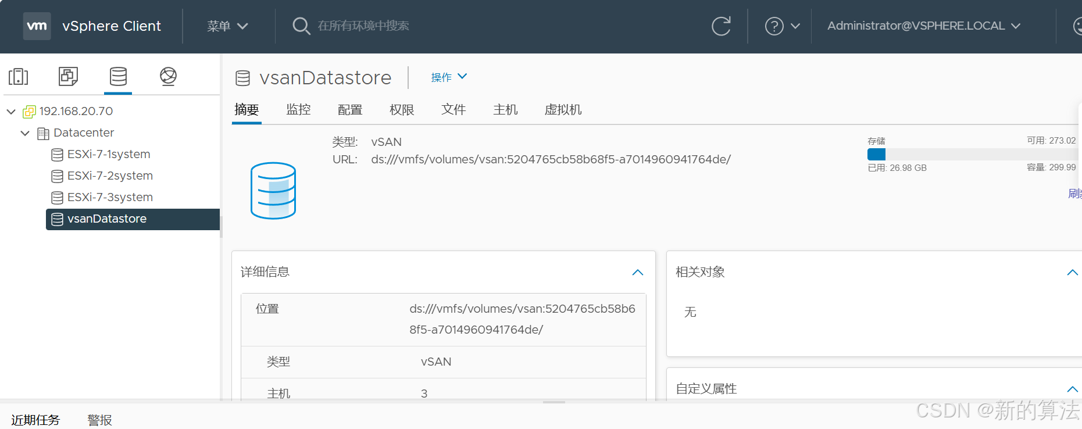Image resolution: width=1082 pixels, height=429 pixels.
Task: Open the 近期任务 bottom tab
Action: point(35,420)
